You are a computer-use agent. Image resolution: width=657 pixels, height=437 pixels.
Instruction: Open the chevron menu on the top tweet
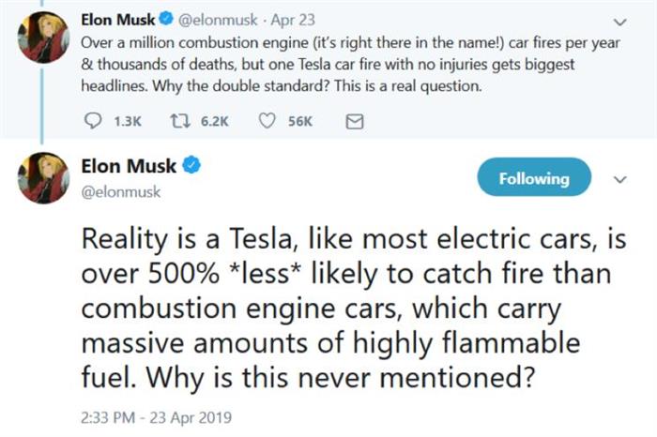[x=619, y=20]
